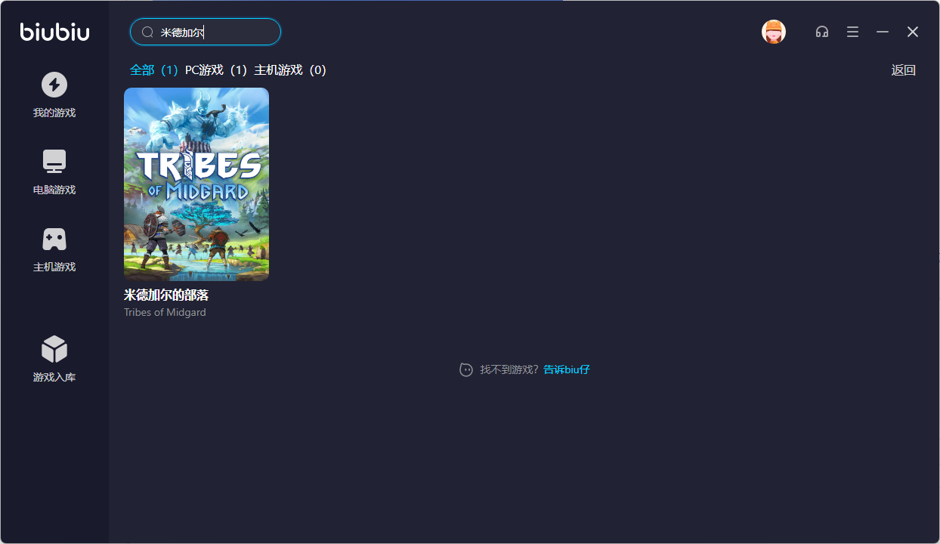Image resolution: width=940 pixels, height=544 pixels.
Task: Click the 米德加尔的部落 game title
Action: pyautogui.click(x=166, y=295)
